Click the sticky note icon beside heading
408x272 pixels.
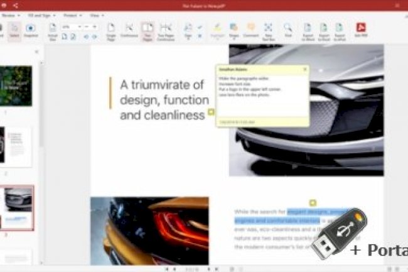coord(211,112)
